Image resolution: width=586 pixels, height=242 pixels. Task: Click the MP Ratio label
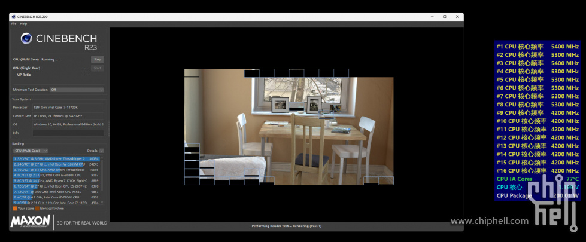coord(23,75)
